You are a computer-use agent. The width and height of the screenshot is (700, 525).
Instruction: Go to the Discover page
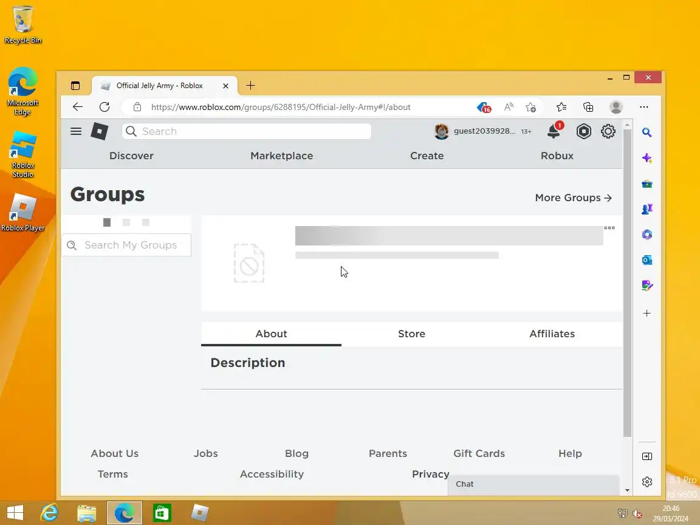click(131, 156)
